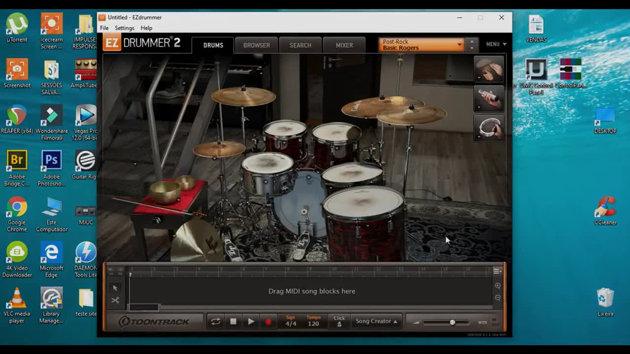Screen dimensions: 630x354
Task: Open the song track options menu icon
Action: pyautogui.click(x=497, y=271)
